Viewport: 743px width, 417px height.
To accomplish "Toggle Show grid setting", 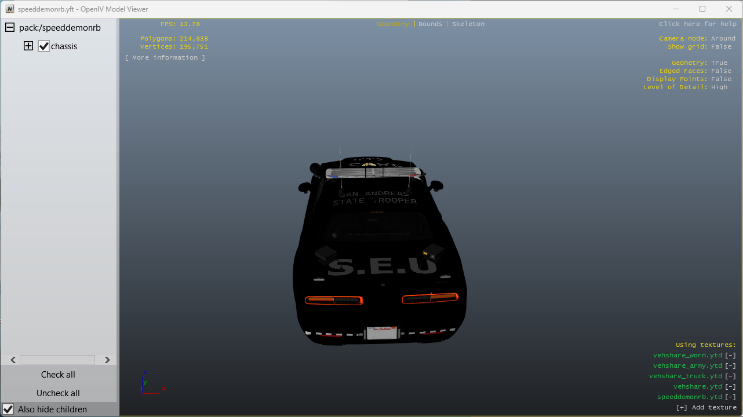I will tap(721, 47).
